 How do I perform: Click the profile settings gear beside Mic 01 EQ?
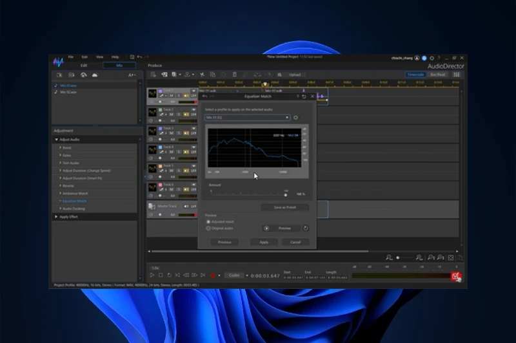(x=295, y=118)
